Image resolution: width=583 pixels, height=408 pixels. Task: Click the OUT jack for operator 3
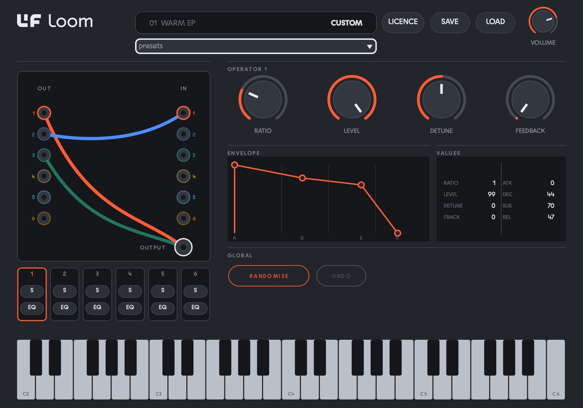click(44, 155)
